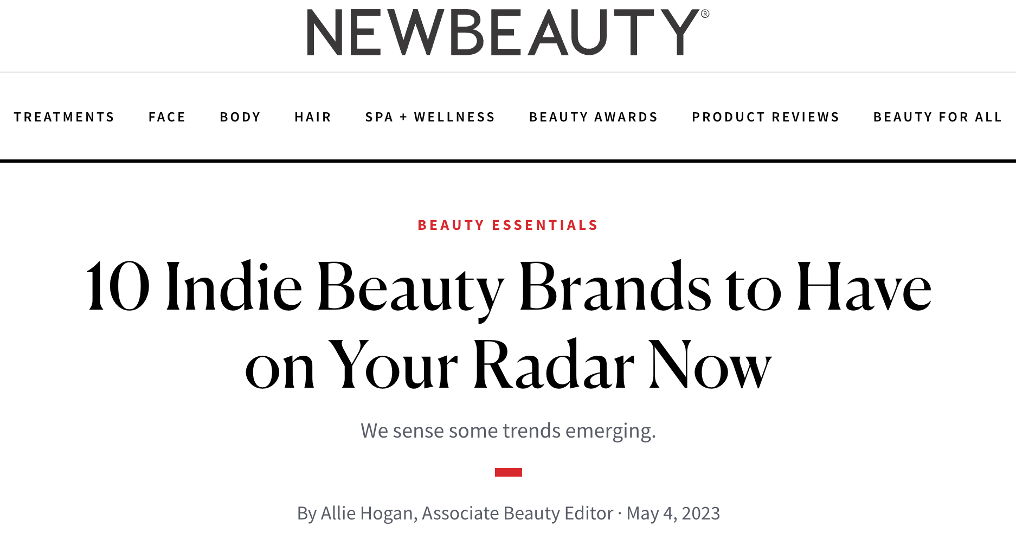Go to Product Reviews
The height and width of the screenshot is (552, 1016).
[x=766, y=117]
